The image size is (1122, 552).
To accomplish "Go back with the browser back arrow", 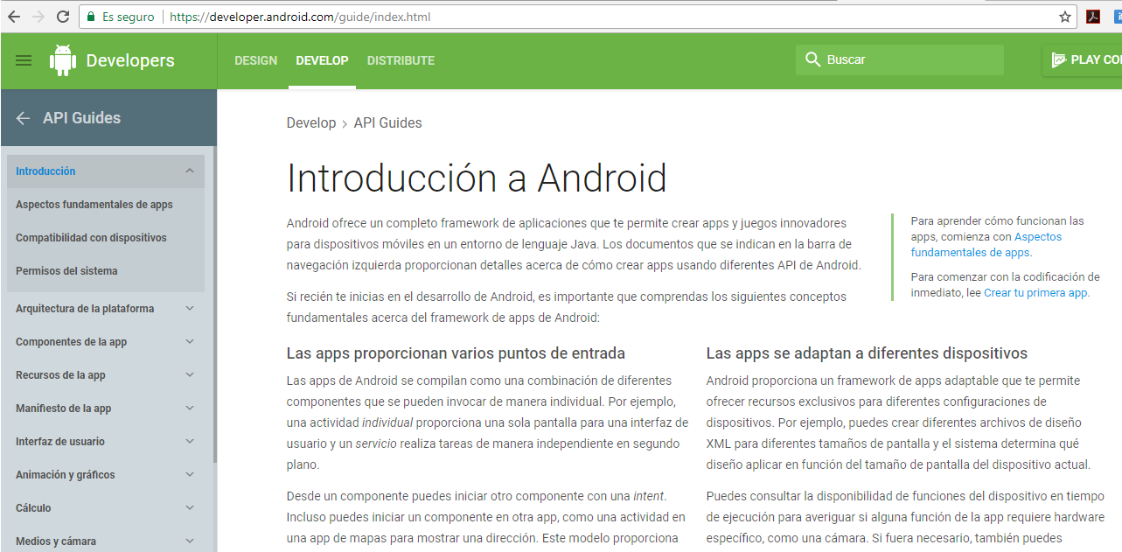I will [x=14, y=17].
